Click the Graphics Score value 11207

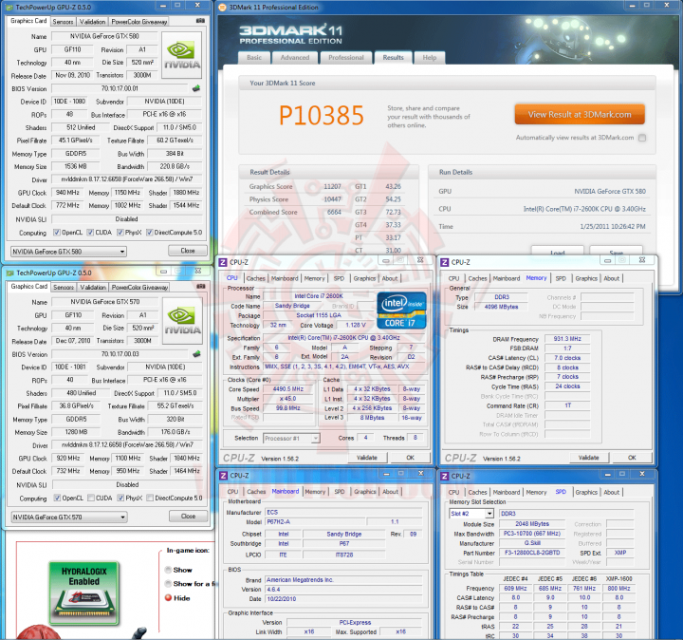[x=332, y=187]
